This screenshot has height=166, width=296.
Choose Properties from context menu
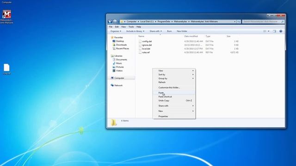pyautogui.click(x=174, y=117)
